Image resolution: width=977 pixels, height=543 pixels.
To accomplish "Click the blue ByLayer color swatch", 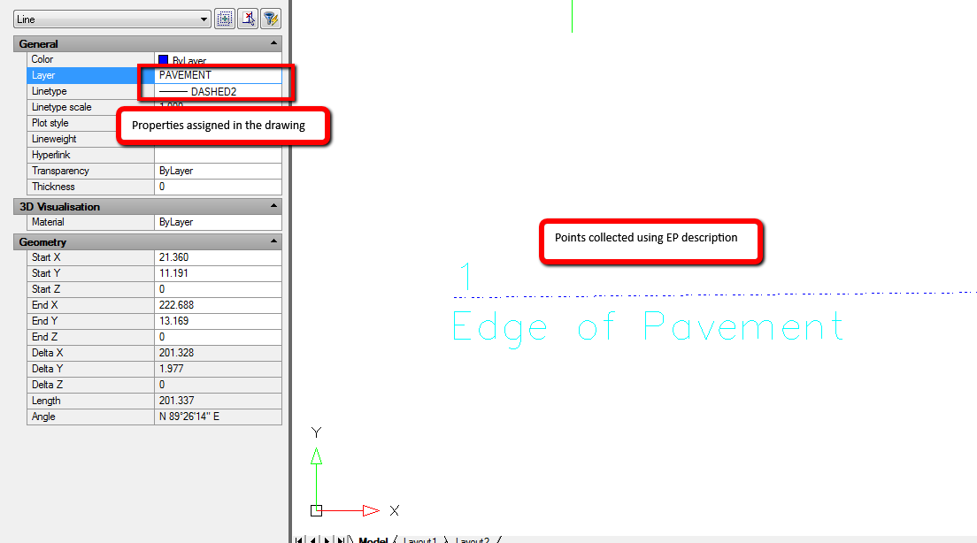I will point(163,60).
